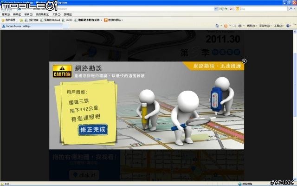Expand the feeds icon dropdown arrow
The image size is (297, 186).
pyautogui.click(x=230, y=26)
